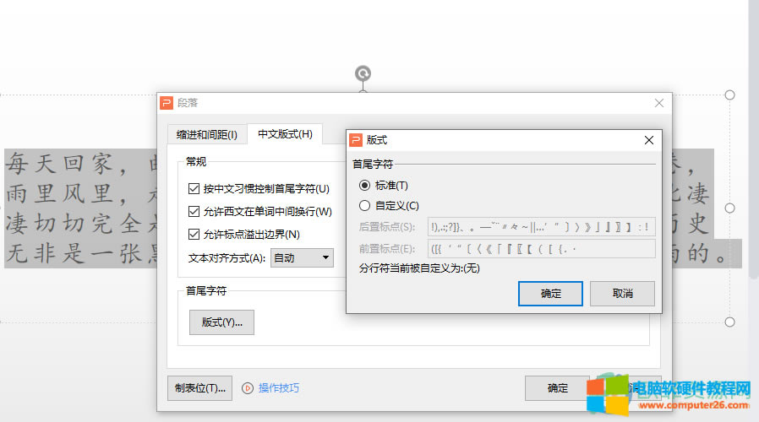Click the top-right resize handle of the text box
This screenshot has height=422, width=759.
[x=730, y=95]
